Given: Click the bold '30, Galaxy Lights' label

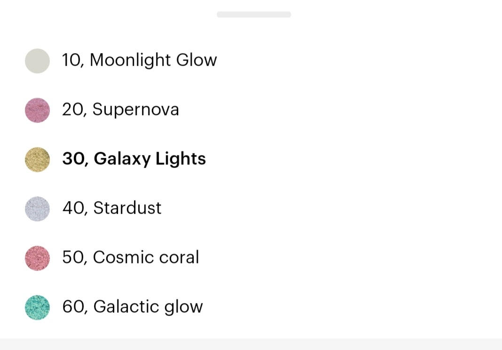Looking at the screenshot, I should coord(134,159).
